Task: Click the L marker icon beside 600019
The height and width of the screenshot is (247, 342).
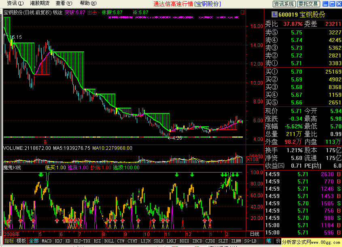Action: (274, 15)
